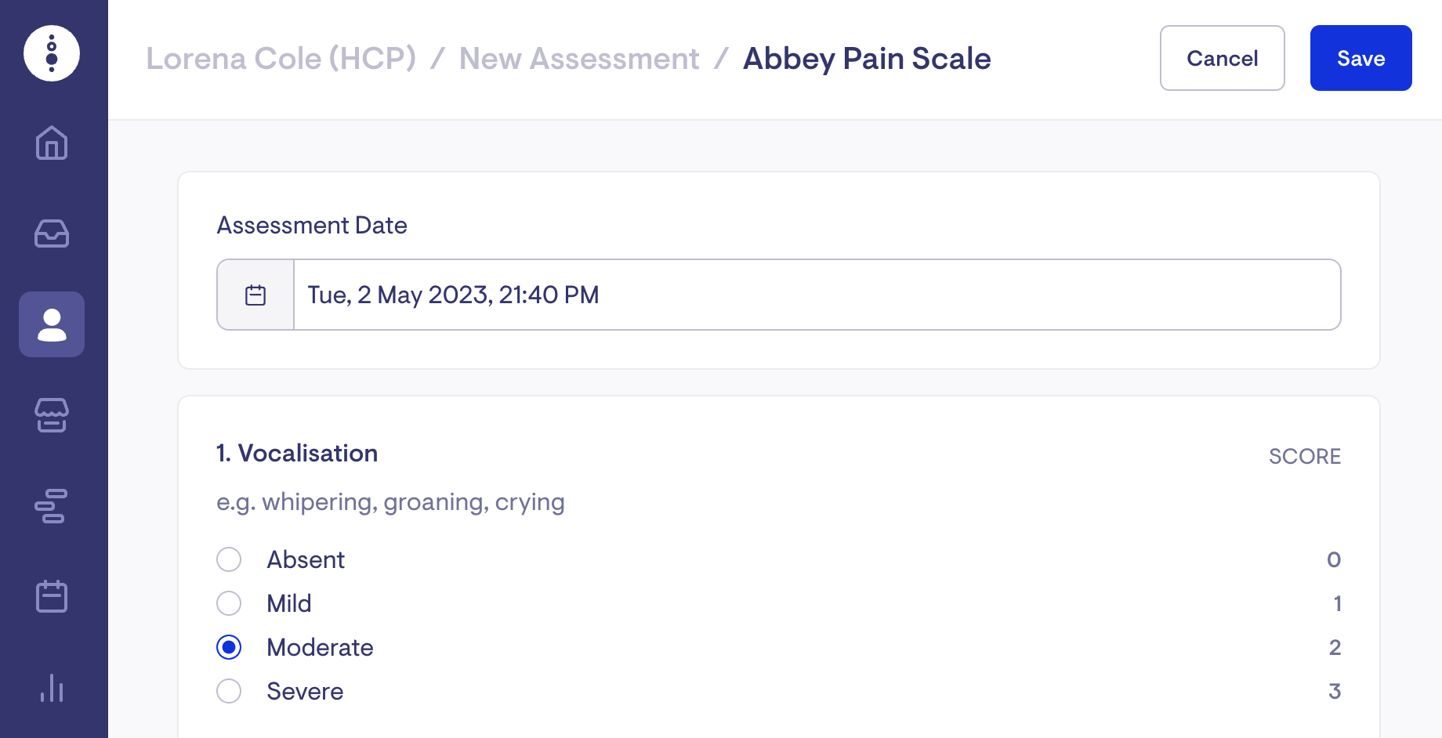Open the bar chart reports icon
Screen dimensions: 1442x738
coord(52,688)
